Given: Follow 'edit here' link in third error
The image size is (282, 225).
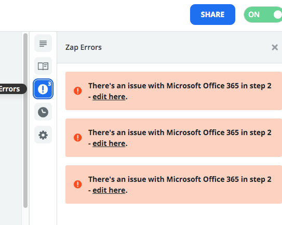Looking at the screenshot, I should (109, 190).
